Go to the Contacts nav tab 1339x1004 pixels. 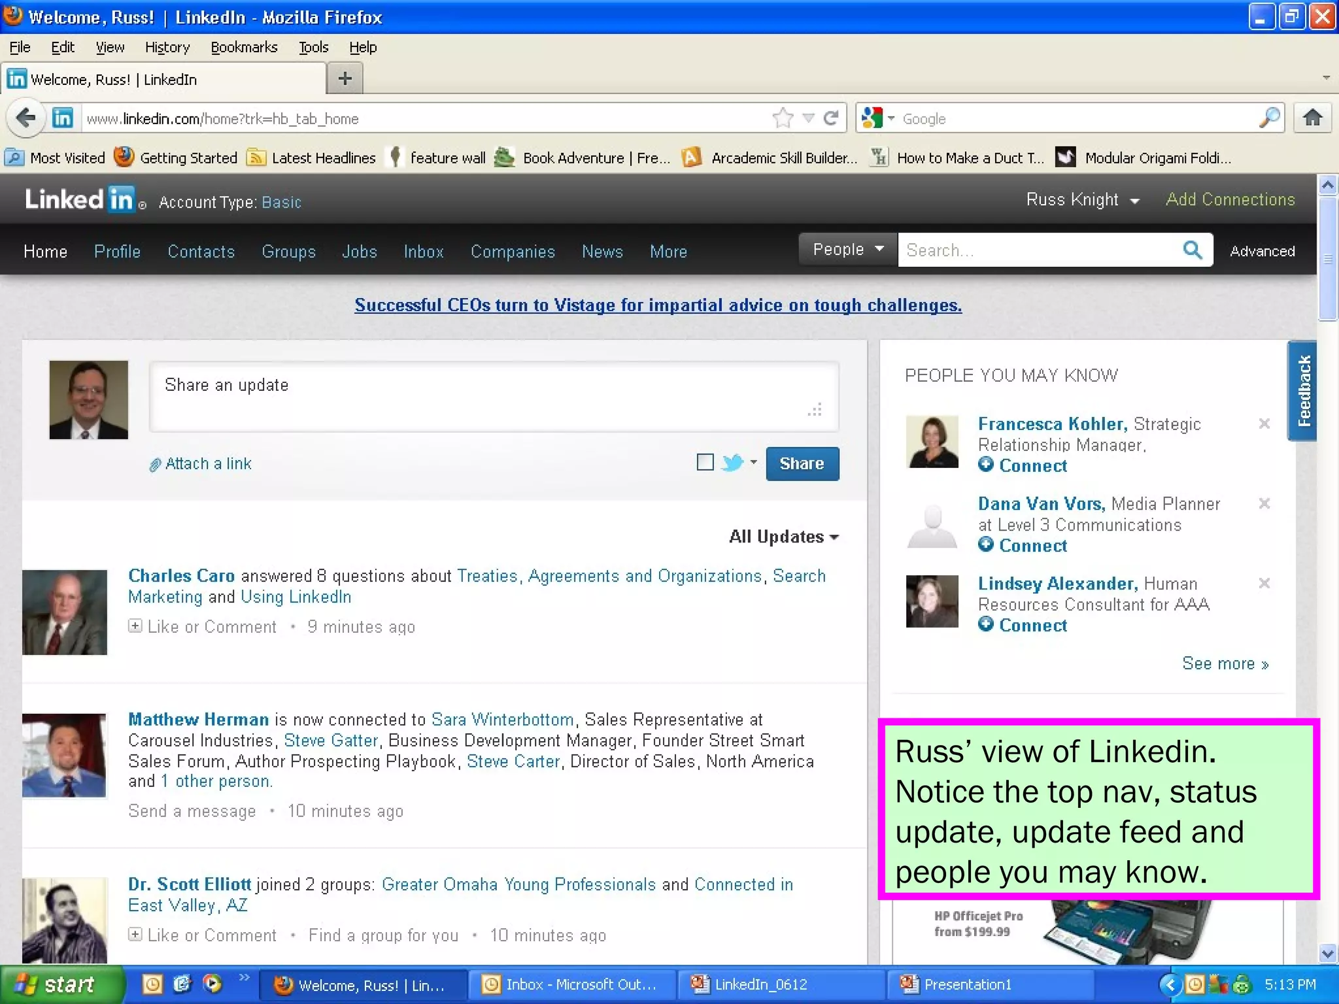click(x=201, y=251)
